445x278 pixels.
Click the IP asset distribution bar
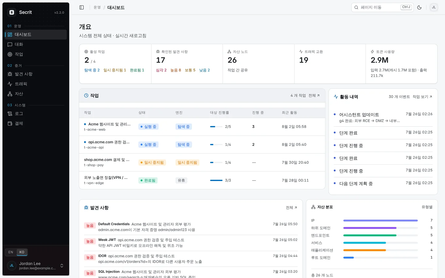click(380, 221)
